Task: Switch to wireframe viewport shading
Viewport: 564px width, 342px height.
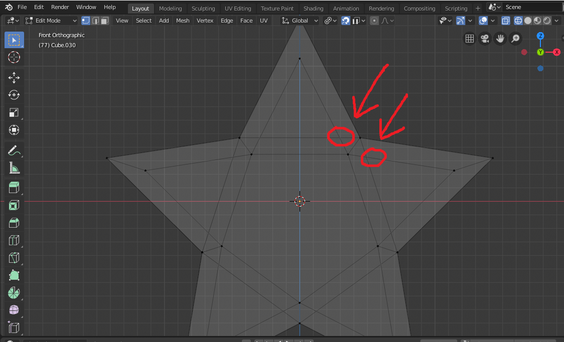Action: pos(518,21)
